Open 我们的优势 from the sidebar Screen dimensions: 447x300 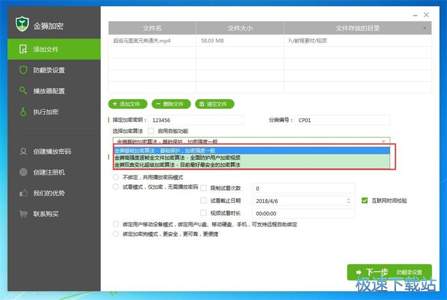54,193
